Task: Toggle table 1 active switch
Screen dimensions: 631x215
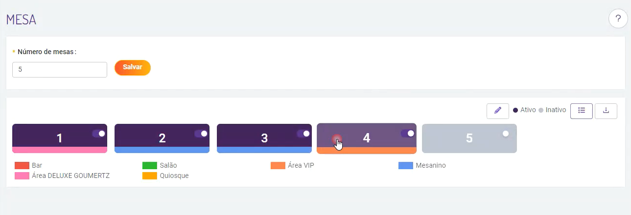Action: (x=99, y=133)
